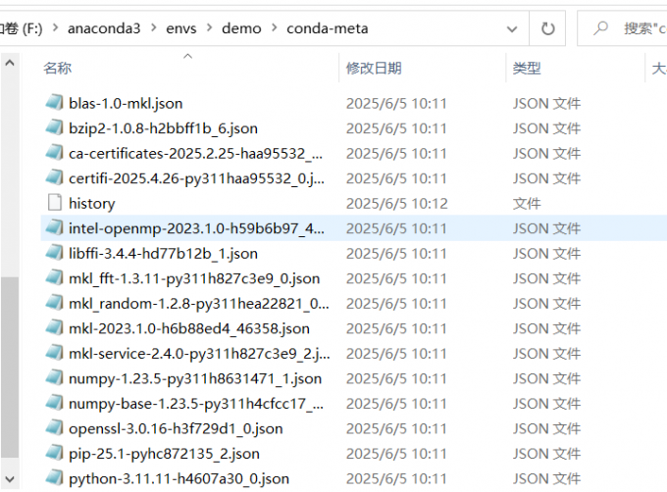Click the ca-certificates file icon
This screenshot has height=492, width=667.
point(55,153)
